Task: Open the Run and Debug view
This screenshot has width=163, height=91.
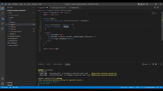Action: pyautogui.click(x=3, y=24)
